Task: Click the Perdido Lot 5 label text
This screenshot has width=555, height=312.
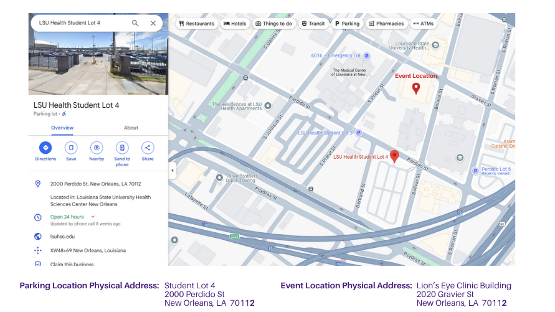Action: click(x=496, y=169)
